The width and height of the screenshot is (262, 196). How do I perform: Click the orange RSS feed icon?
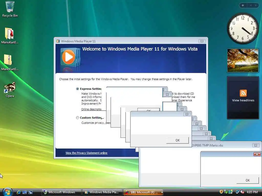click(x=243, y=93)
